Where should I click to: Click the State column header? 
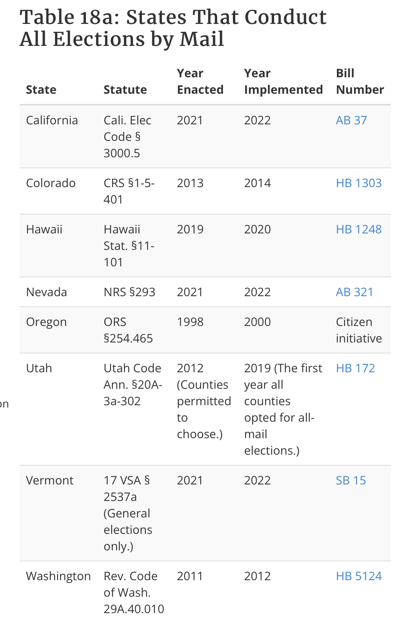(41, 89)
